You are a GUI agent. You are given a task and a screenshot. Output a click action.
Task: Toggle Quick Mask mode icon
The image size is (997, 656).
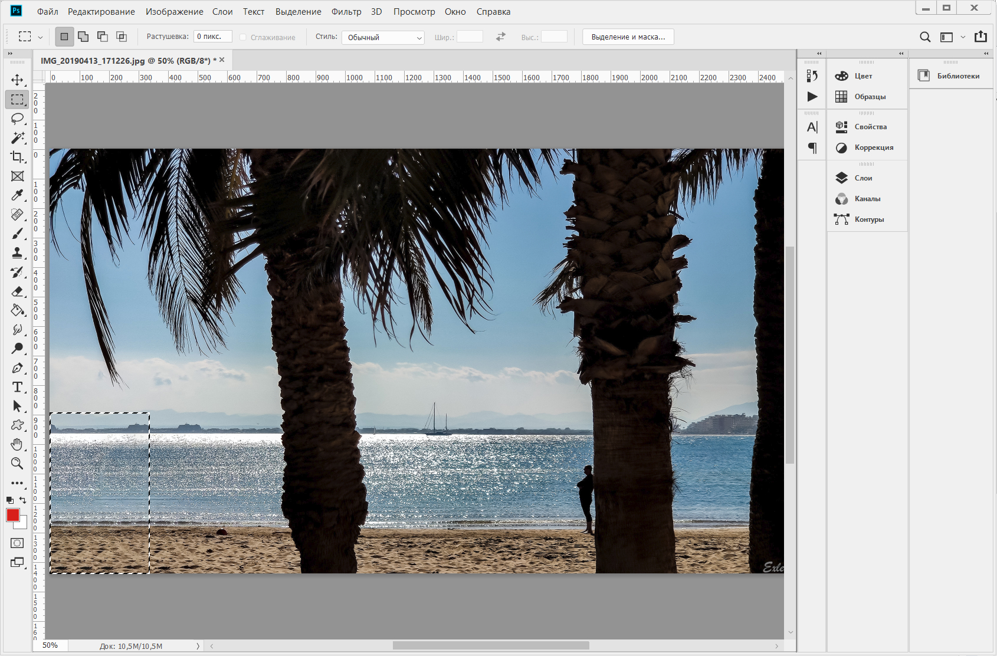17,543
